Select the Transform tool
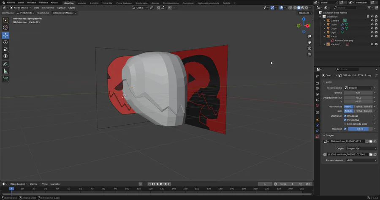 (5, 56)
